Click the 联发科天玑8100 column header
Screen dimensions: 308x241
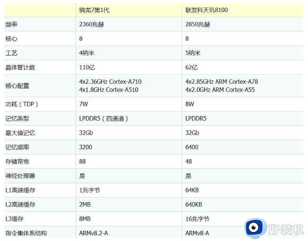click(x=206, y=10)
